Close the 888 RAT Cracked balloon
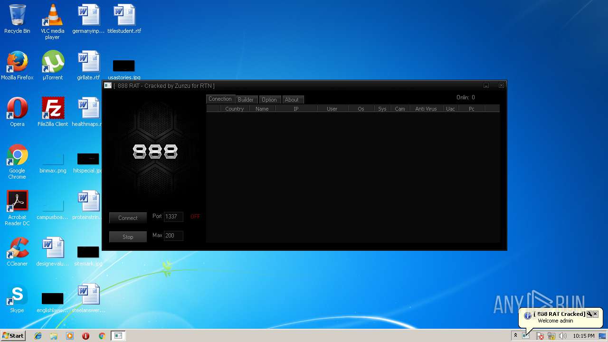The image size is (608, 342). [x=595, y=314]
